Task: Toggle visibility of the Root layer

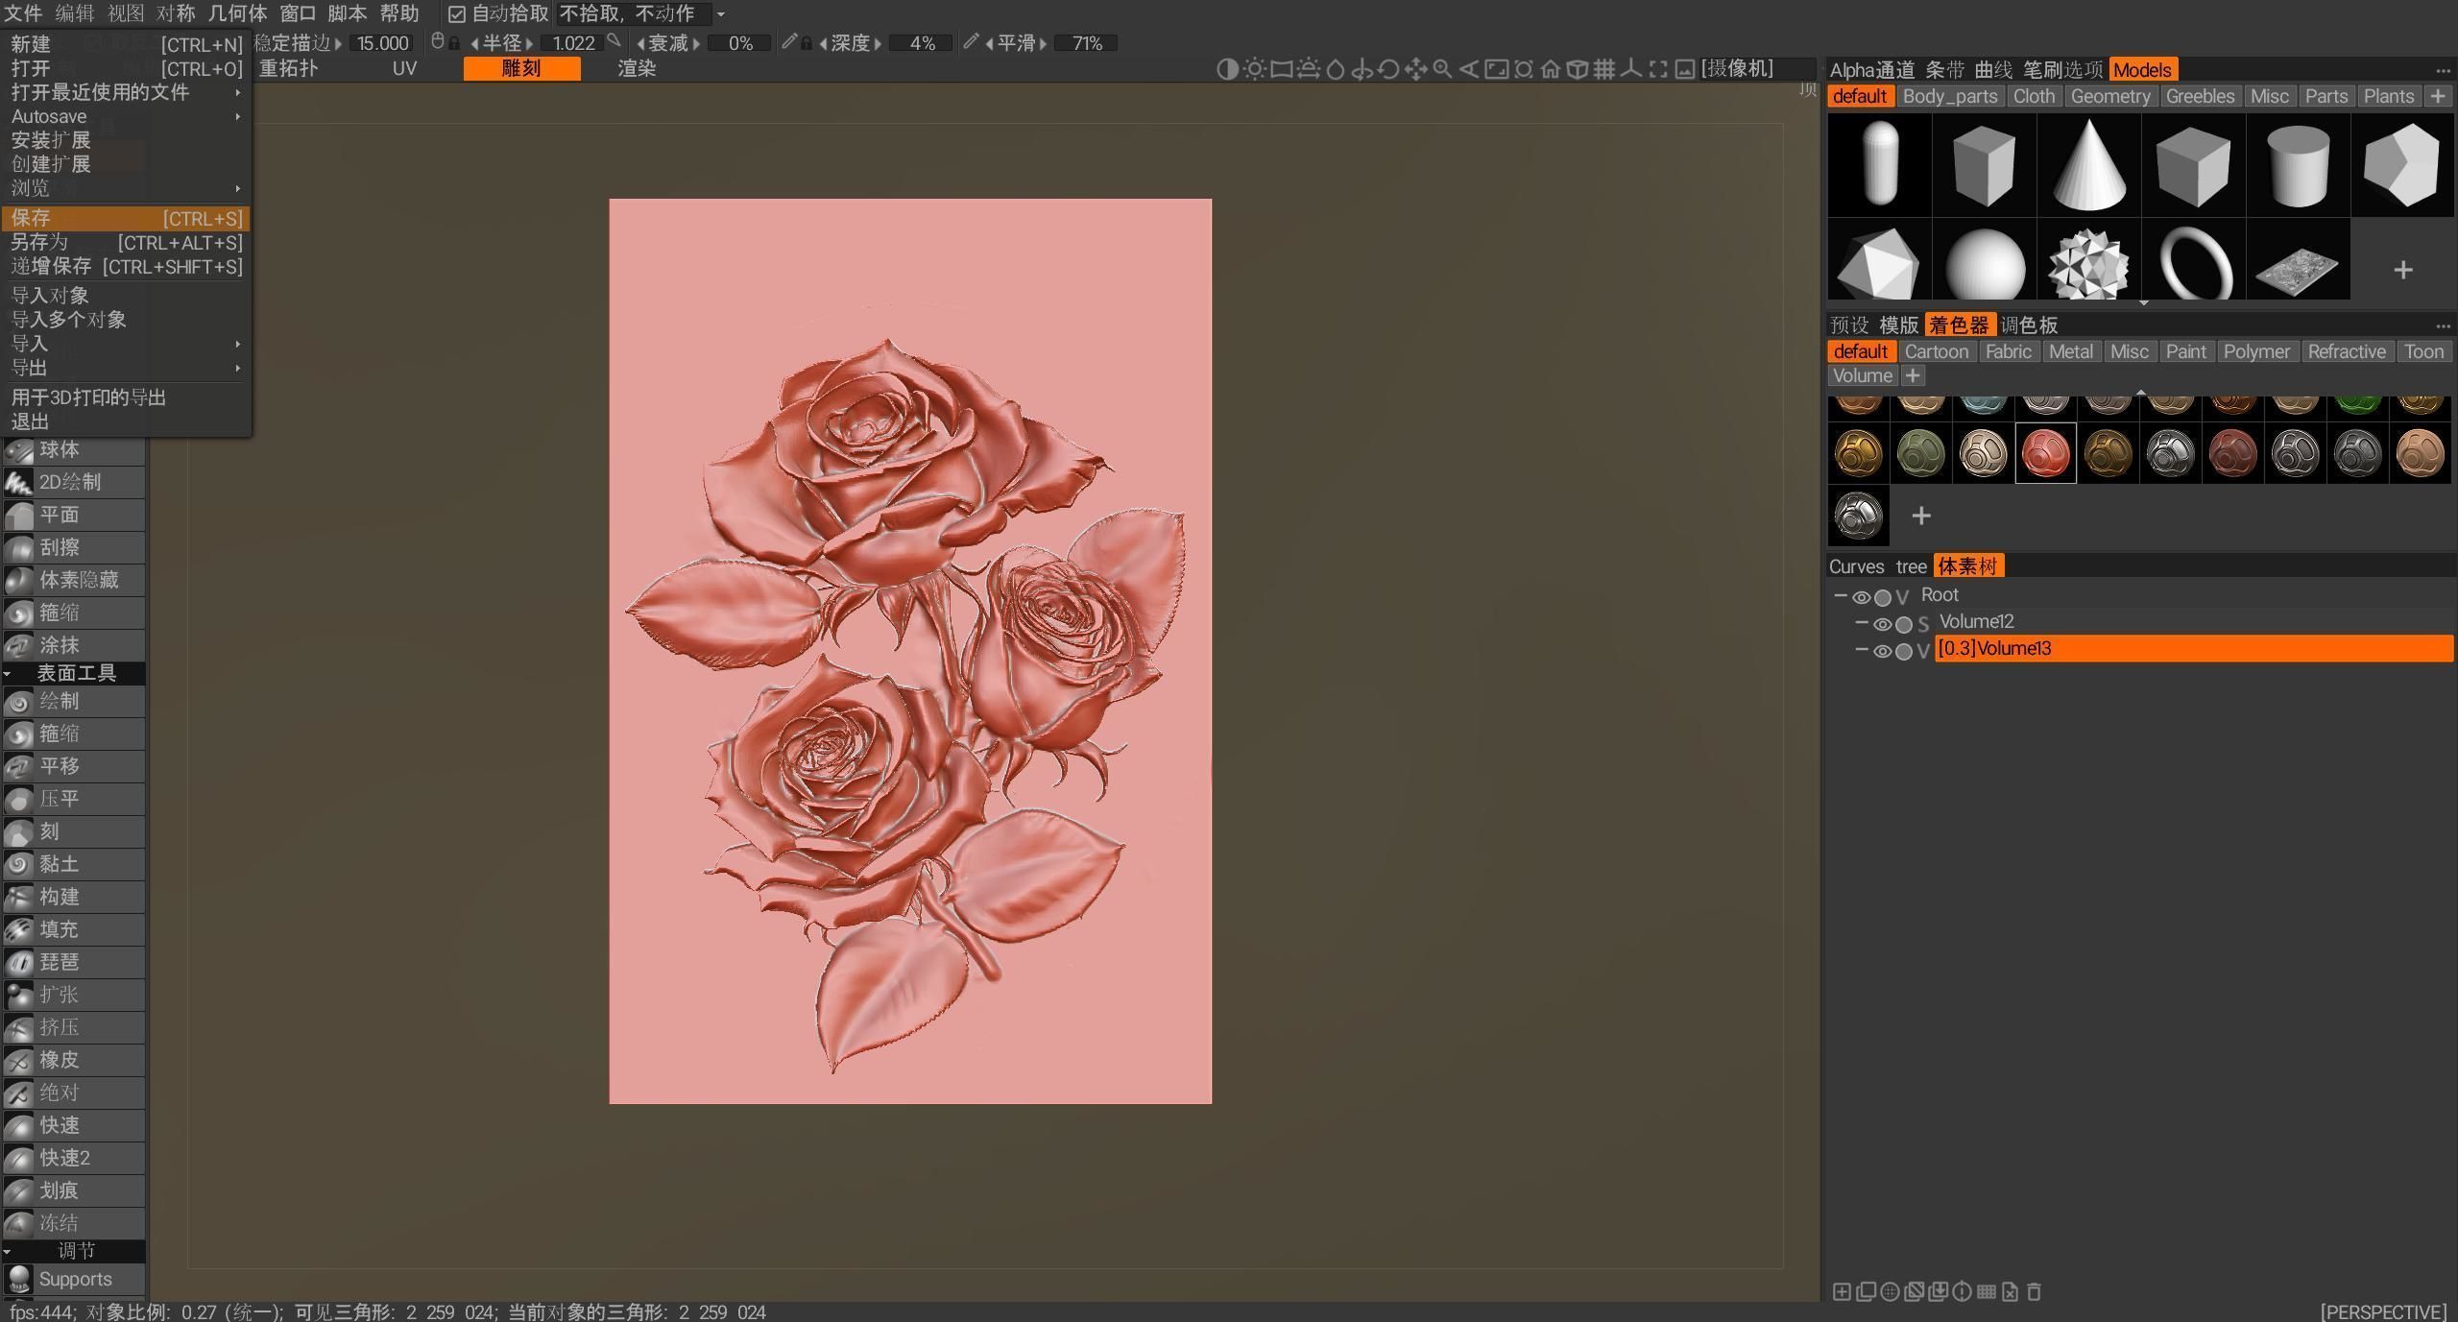Action: pyautogui.click(x=1864, y=597)
